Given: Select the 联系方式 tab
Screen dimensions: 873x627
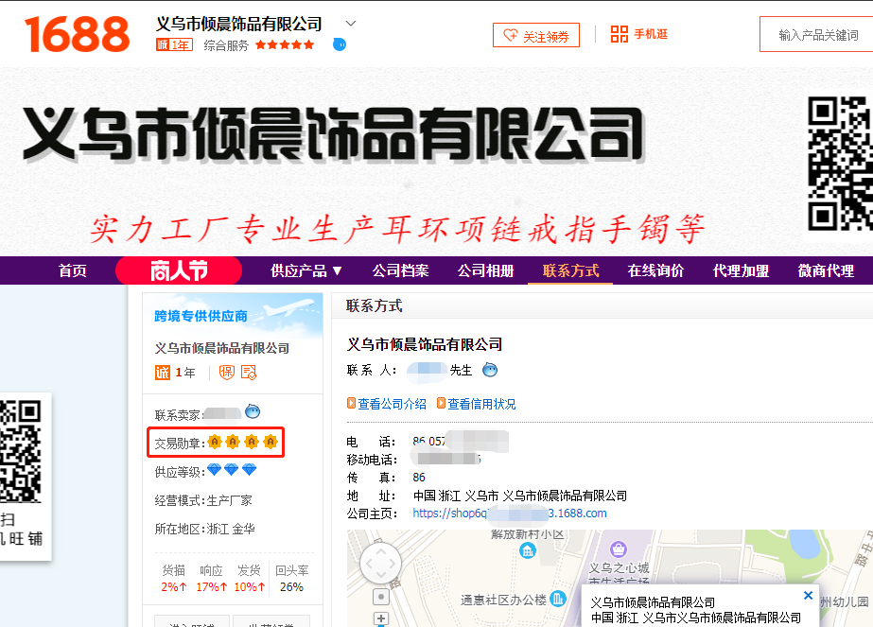Looking at the screenshot, I should point(570,270).
